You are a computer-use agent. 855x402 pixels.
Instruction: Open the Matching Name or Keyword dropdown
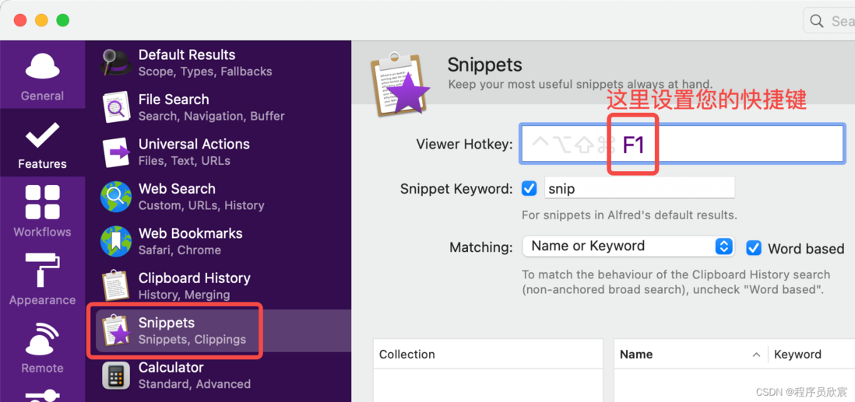click(x=628, y=246)
